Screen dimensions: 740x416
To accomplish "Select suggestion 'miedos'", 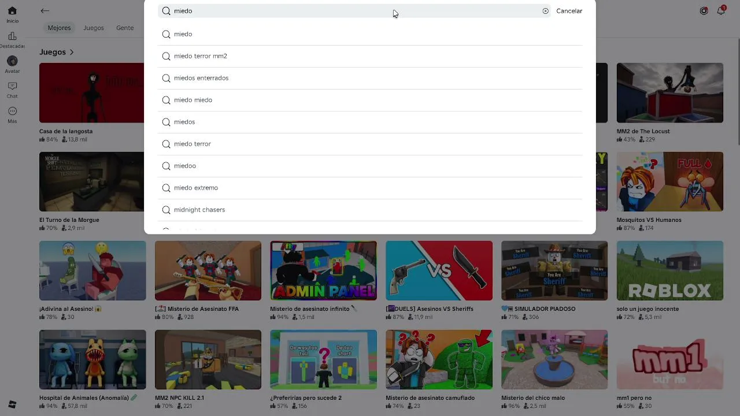I will click(370, 122).
